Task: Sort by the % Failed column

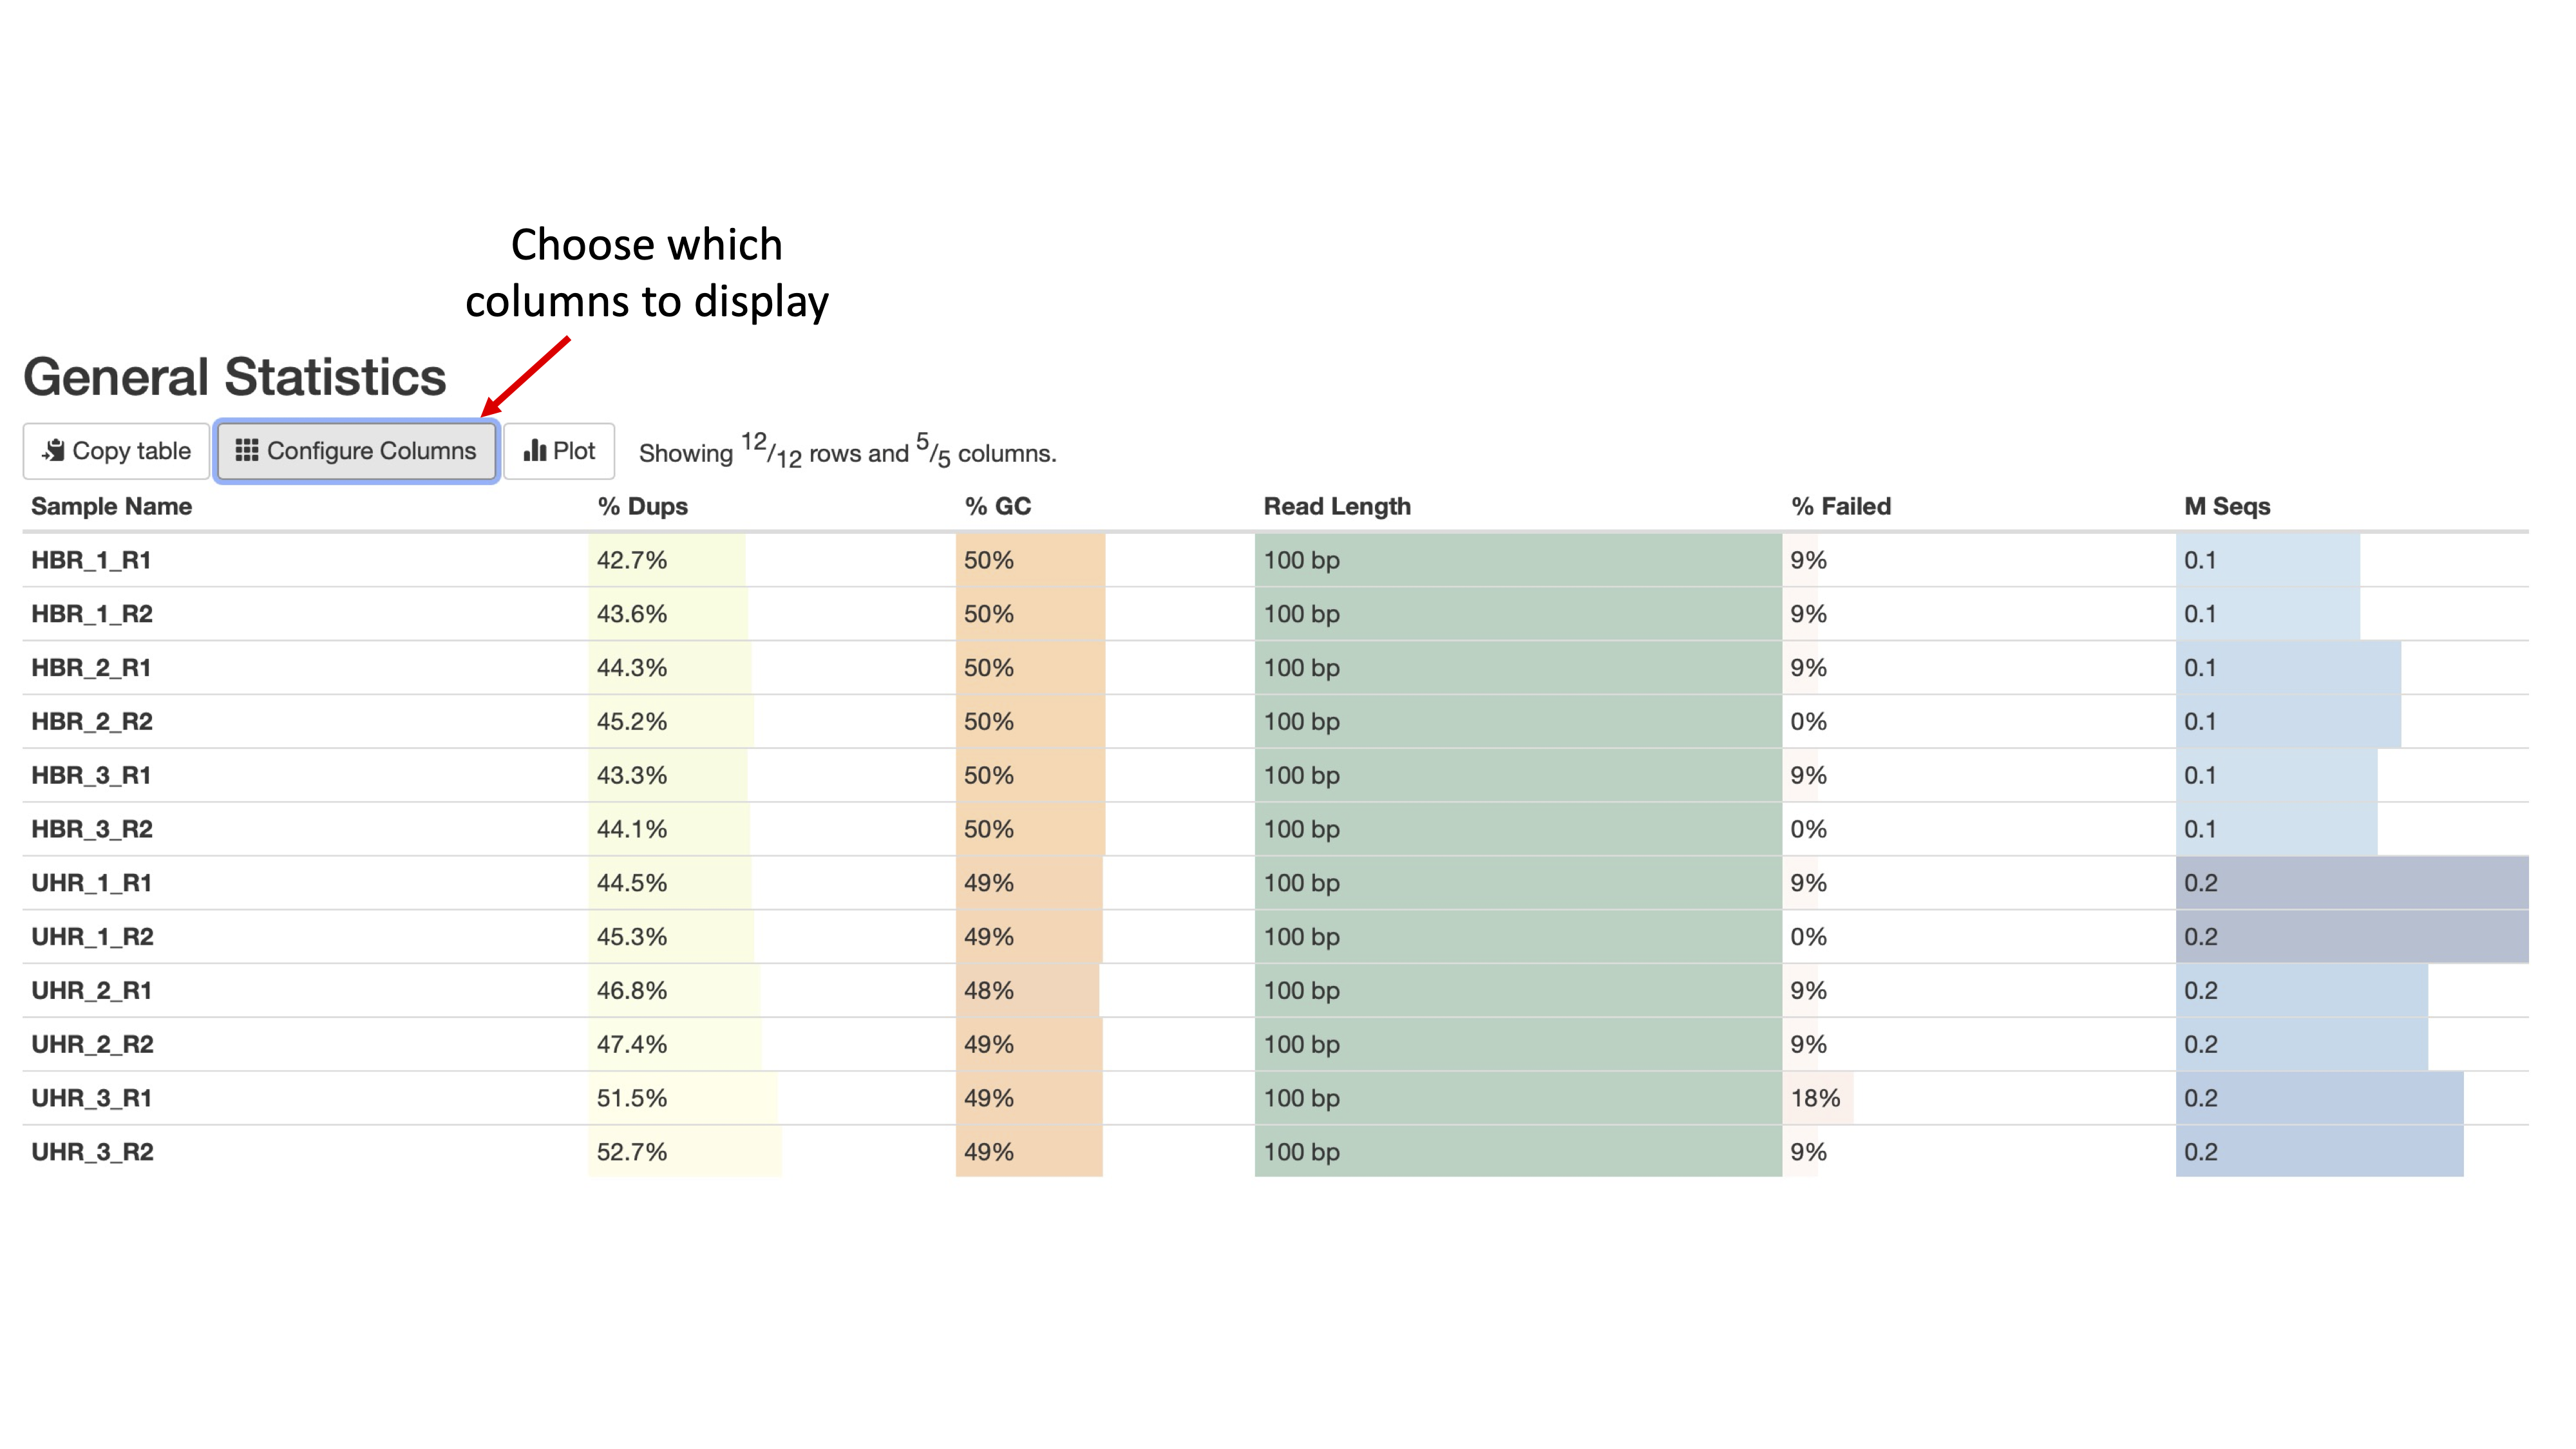Action: (1841, 507)
